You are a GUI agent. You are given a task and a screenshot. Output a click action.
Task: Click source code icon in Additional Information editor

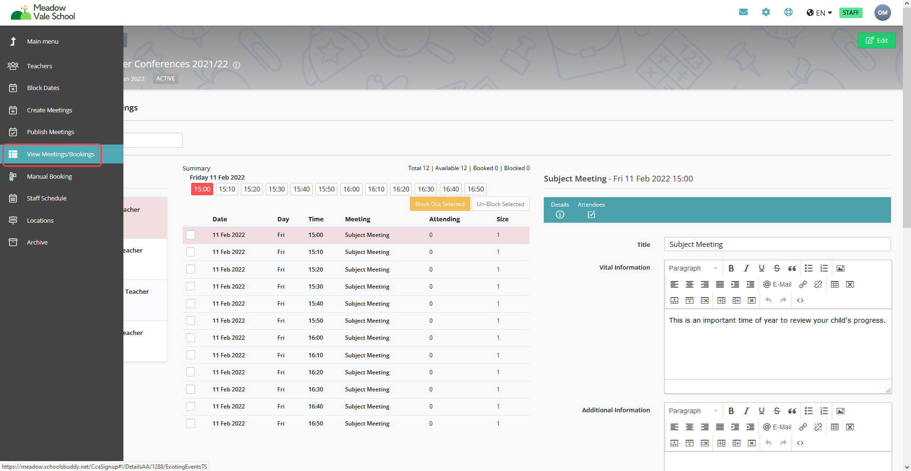point(800,443)
